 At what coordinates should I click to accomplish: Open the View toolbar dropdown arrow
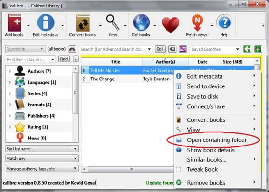point(125,25)
